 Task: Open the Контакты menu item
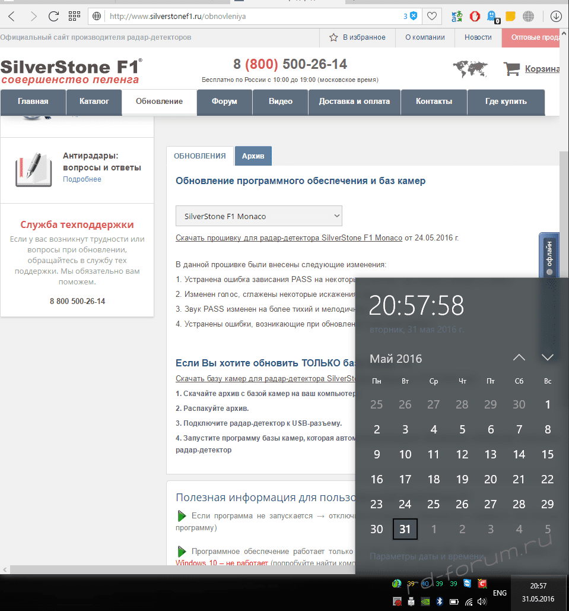point(434,102)
